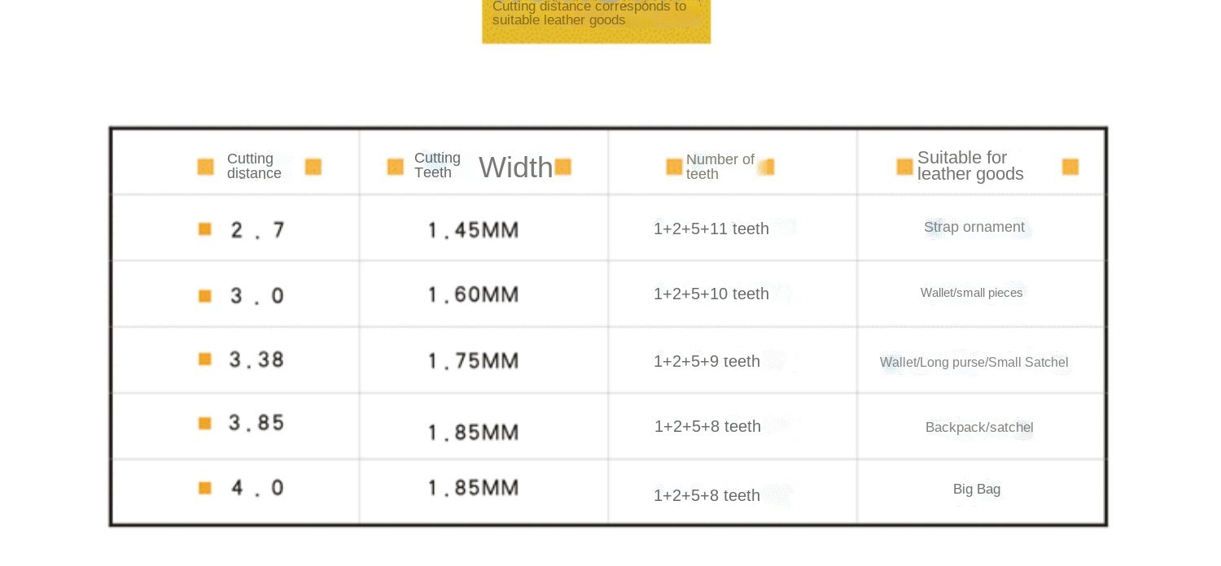Click the yellow banner about cutting distance

coord(596,20)
